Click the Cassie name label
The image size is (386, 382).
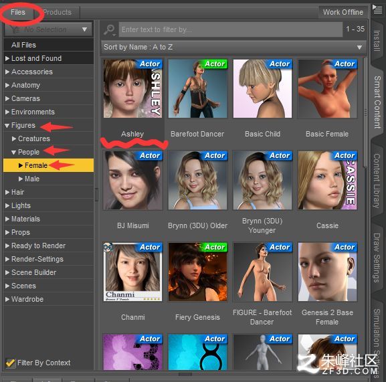pos(327,225)
